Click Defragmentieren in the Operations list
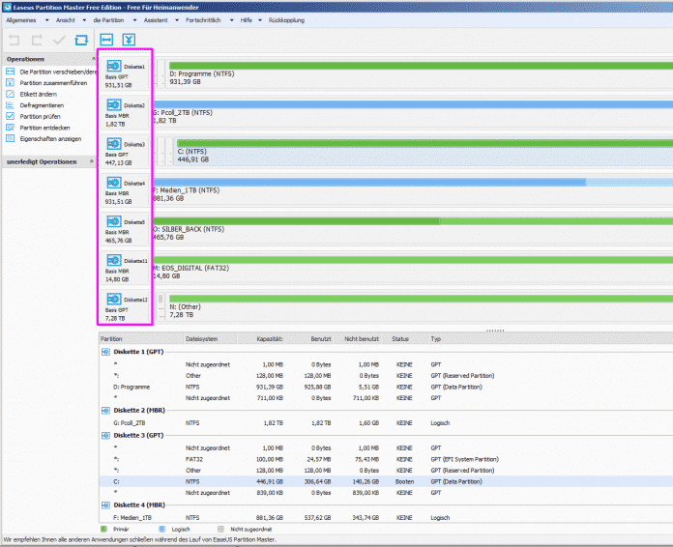 pos(44,105)
